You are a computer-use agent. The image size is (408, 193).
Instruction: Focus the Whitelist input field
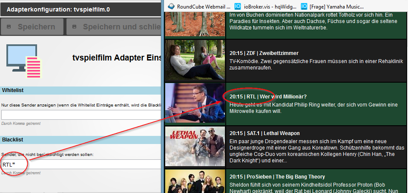coord(81,115)
